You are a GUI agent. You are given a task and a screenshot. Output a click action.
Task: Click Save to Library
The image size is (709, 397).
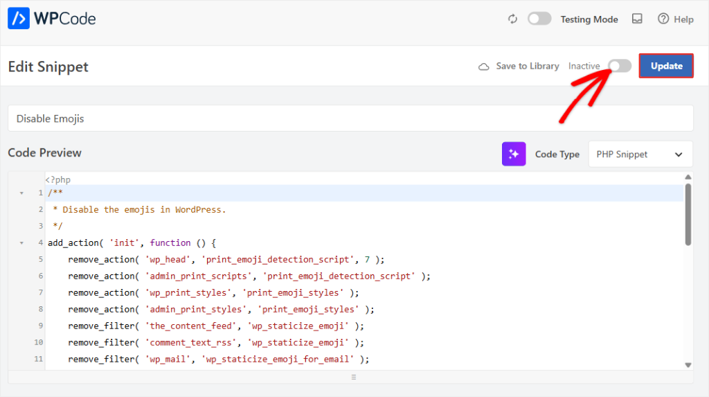point(527,66)
